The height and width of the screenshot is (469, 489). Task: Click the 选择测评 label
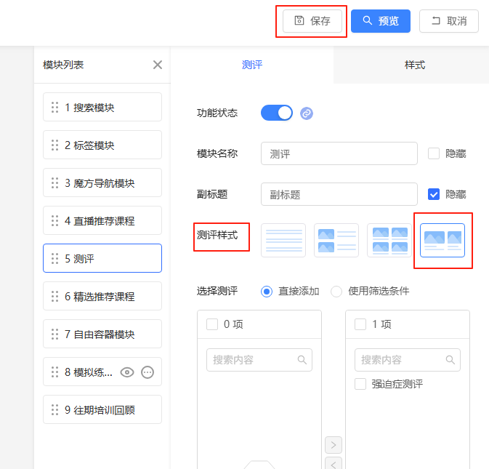(217, 291)
